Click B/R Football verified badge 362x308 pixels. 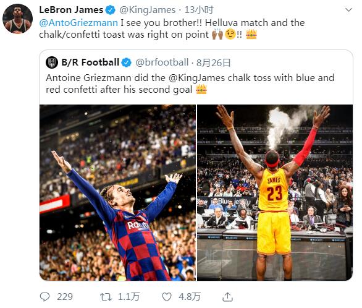point(126,62)
